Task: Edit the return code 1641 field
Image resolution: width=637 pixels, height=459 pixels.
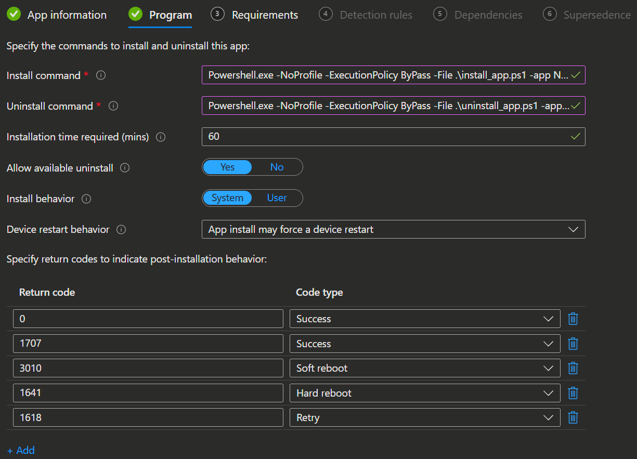Action: click(x=148, y=393)
